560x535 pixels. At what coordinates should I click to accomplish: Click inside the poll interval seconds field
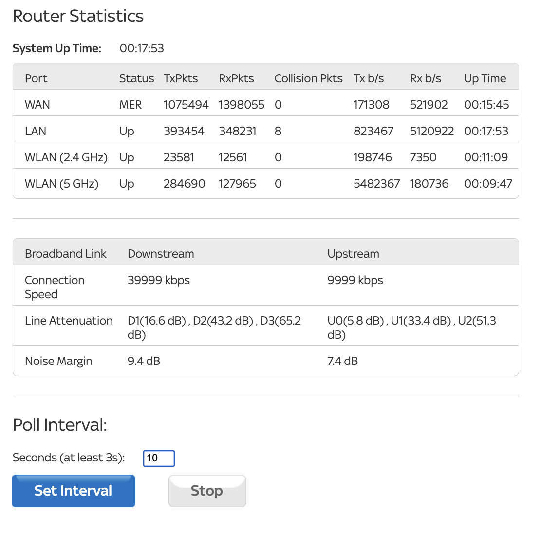158,458
